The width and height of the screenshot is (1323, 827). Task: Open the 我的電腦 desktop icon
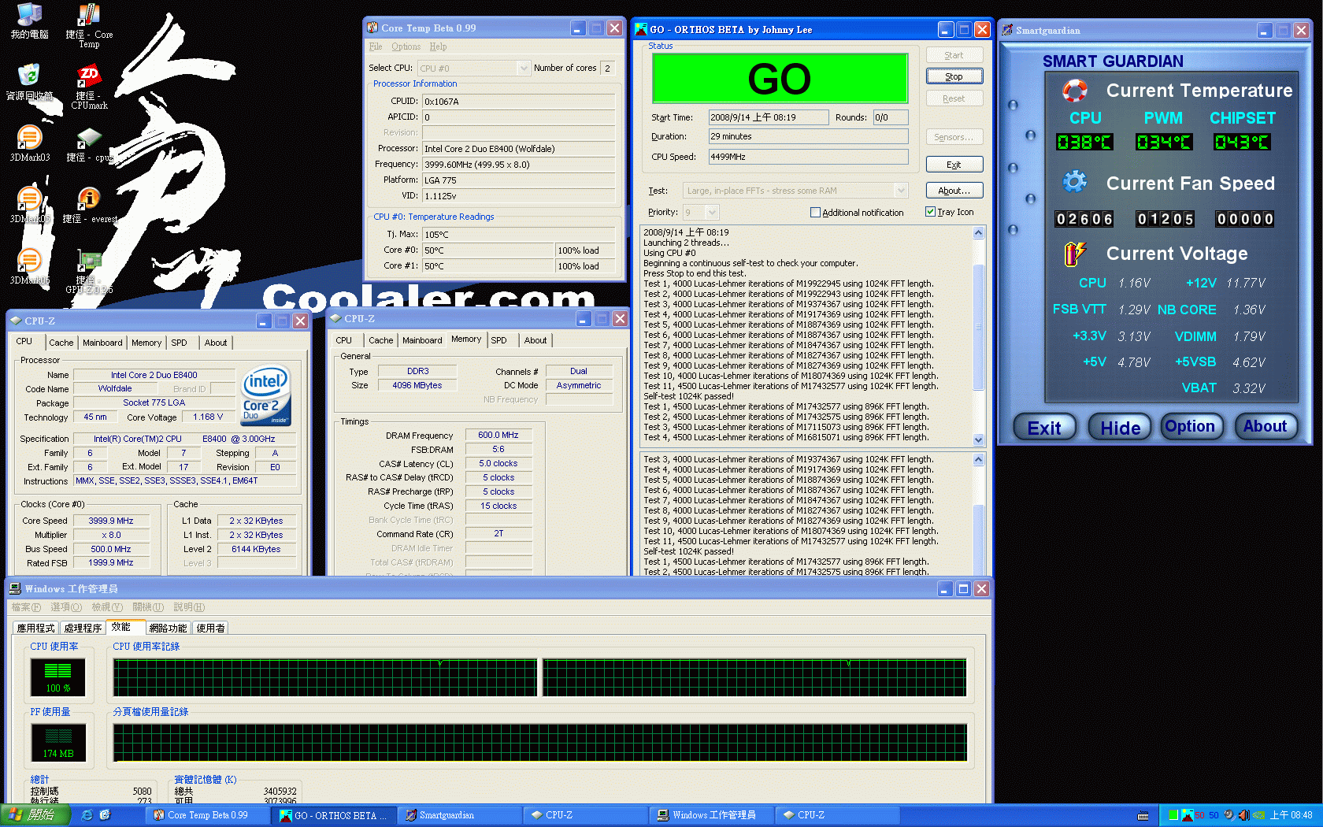(29, 21)
